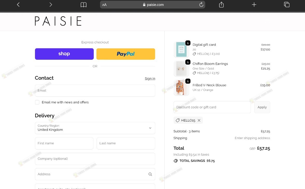Go forward using Safari forward arrow

pyautogui.click(x=51, y=4)
